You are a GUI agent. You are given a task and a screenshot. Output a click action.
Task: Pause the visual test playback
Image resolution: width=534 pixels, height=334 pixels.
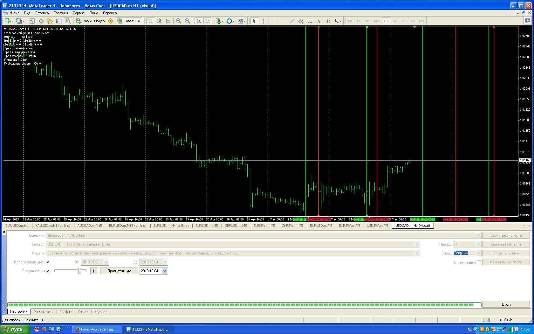[94, 271]
